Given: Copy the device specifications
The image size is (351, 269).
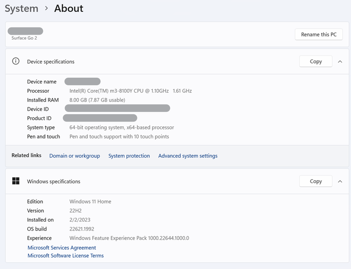Looking at the screenshot, I should (315, 62).
